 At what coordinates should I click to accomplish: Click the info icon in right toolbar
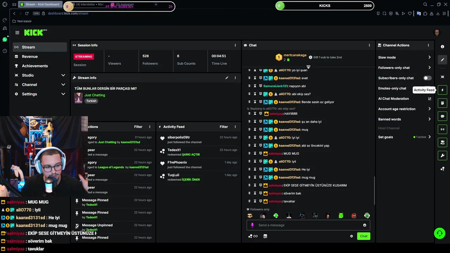[442, 47]
